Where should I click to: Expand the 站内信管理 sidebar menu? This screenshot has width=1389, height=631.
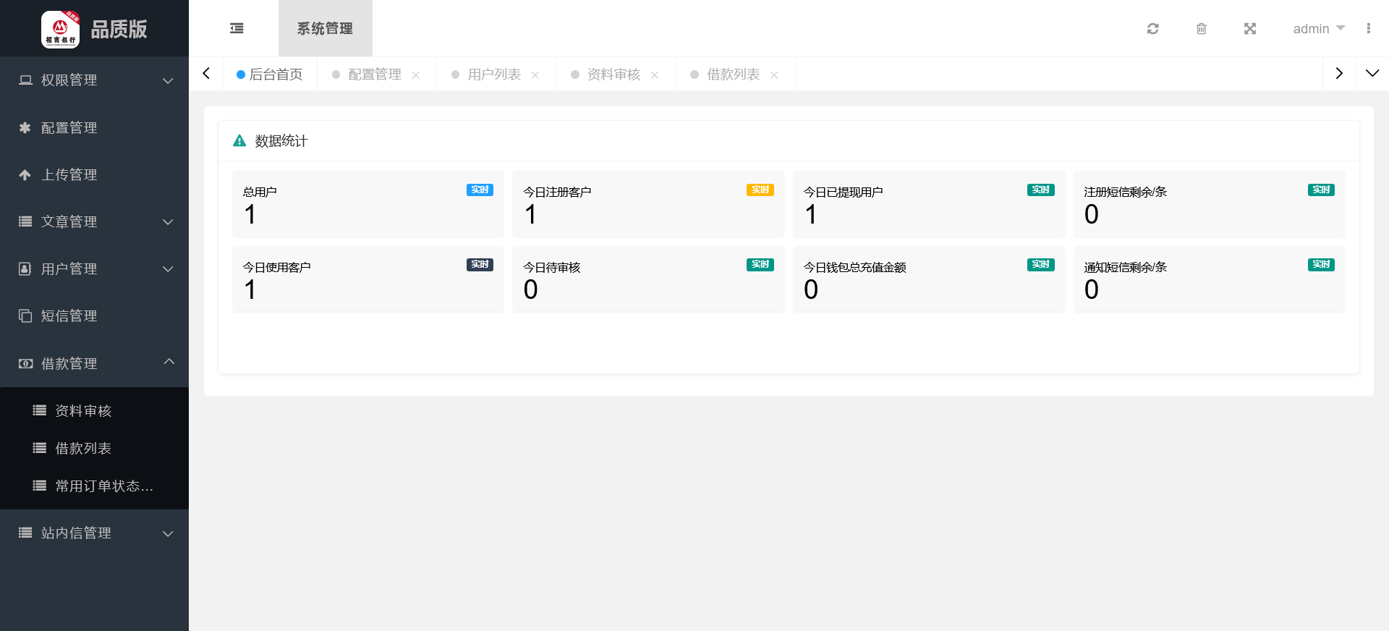[x=94, y=533]
